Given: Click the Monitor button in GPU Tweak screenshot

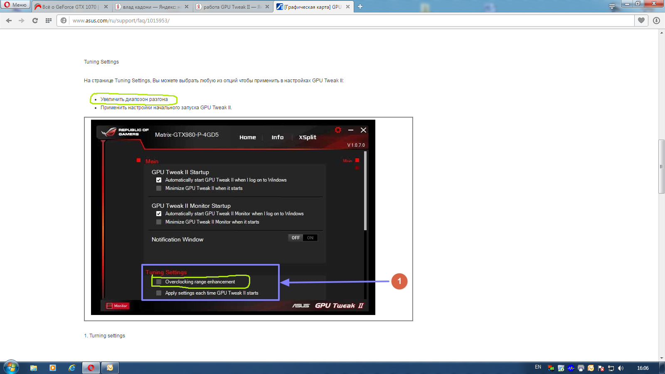Looking at the screenshot, I should click(x=117, y=306).
